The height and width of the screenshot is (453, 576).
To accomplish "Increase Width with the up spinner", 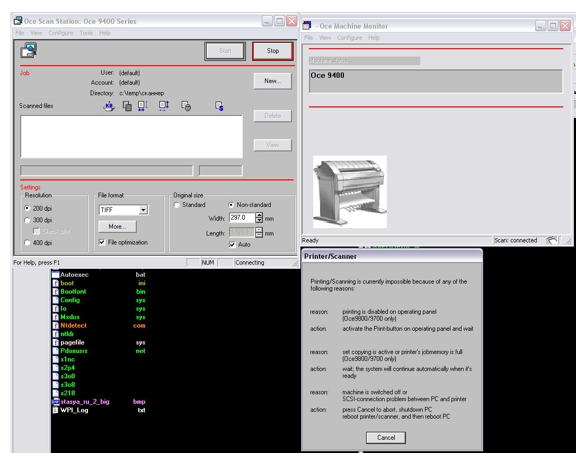I will tap(259, 215).
